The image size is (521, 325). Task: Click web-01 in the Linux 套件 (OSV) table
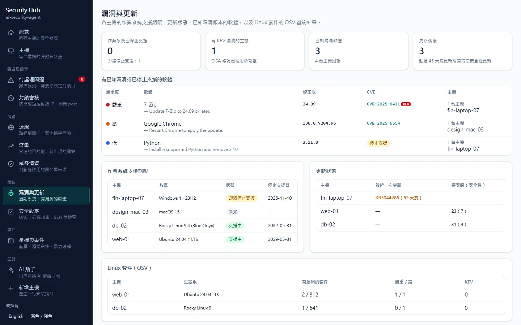tap(121, 295)
